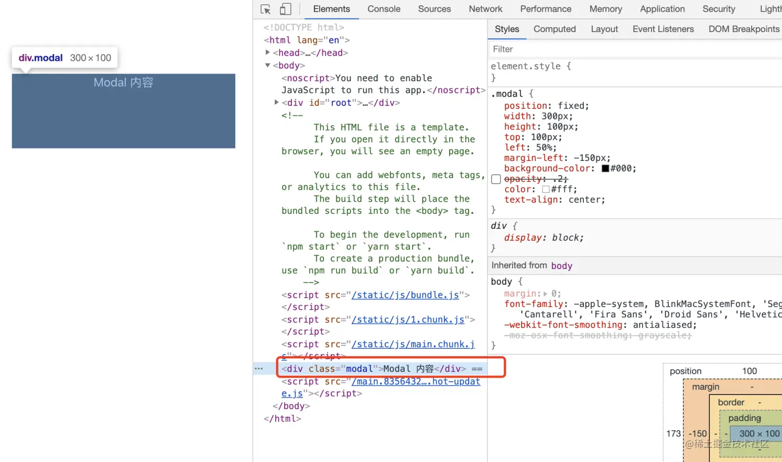782x462 pixels.
Task: Click the box model content size 300 × 100
Action: click(x=759, y=434)
